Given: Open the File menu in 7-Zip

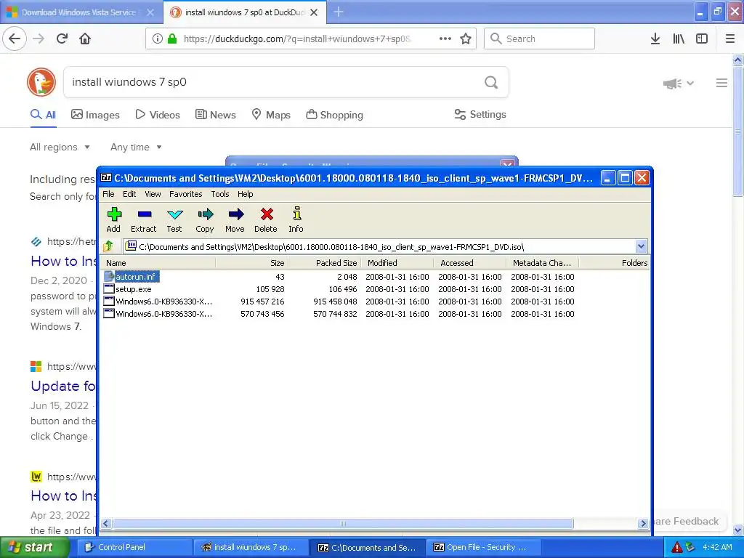Looking at the screenshot, I should (x=108, y=194).
